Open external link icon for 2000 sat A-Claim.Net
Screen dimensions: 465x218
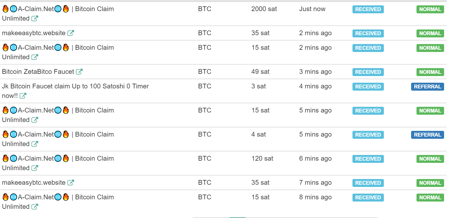coord(35,18)
